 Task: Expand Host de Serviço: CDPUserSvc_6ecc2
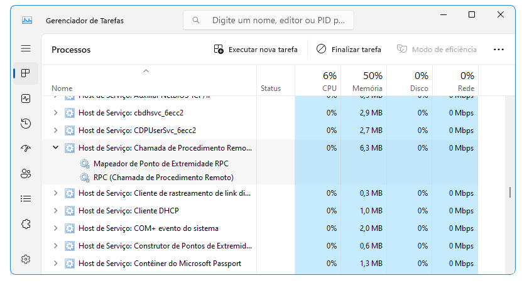point(56,131)
